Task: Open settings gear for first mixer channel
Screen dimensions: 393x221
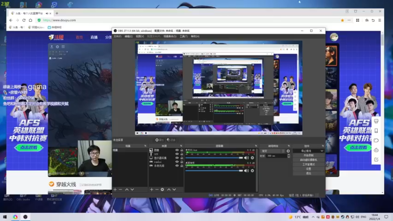Action: click(253, 158)
